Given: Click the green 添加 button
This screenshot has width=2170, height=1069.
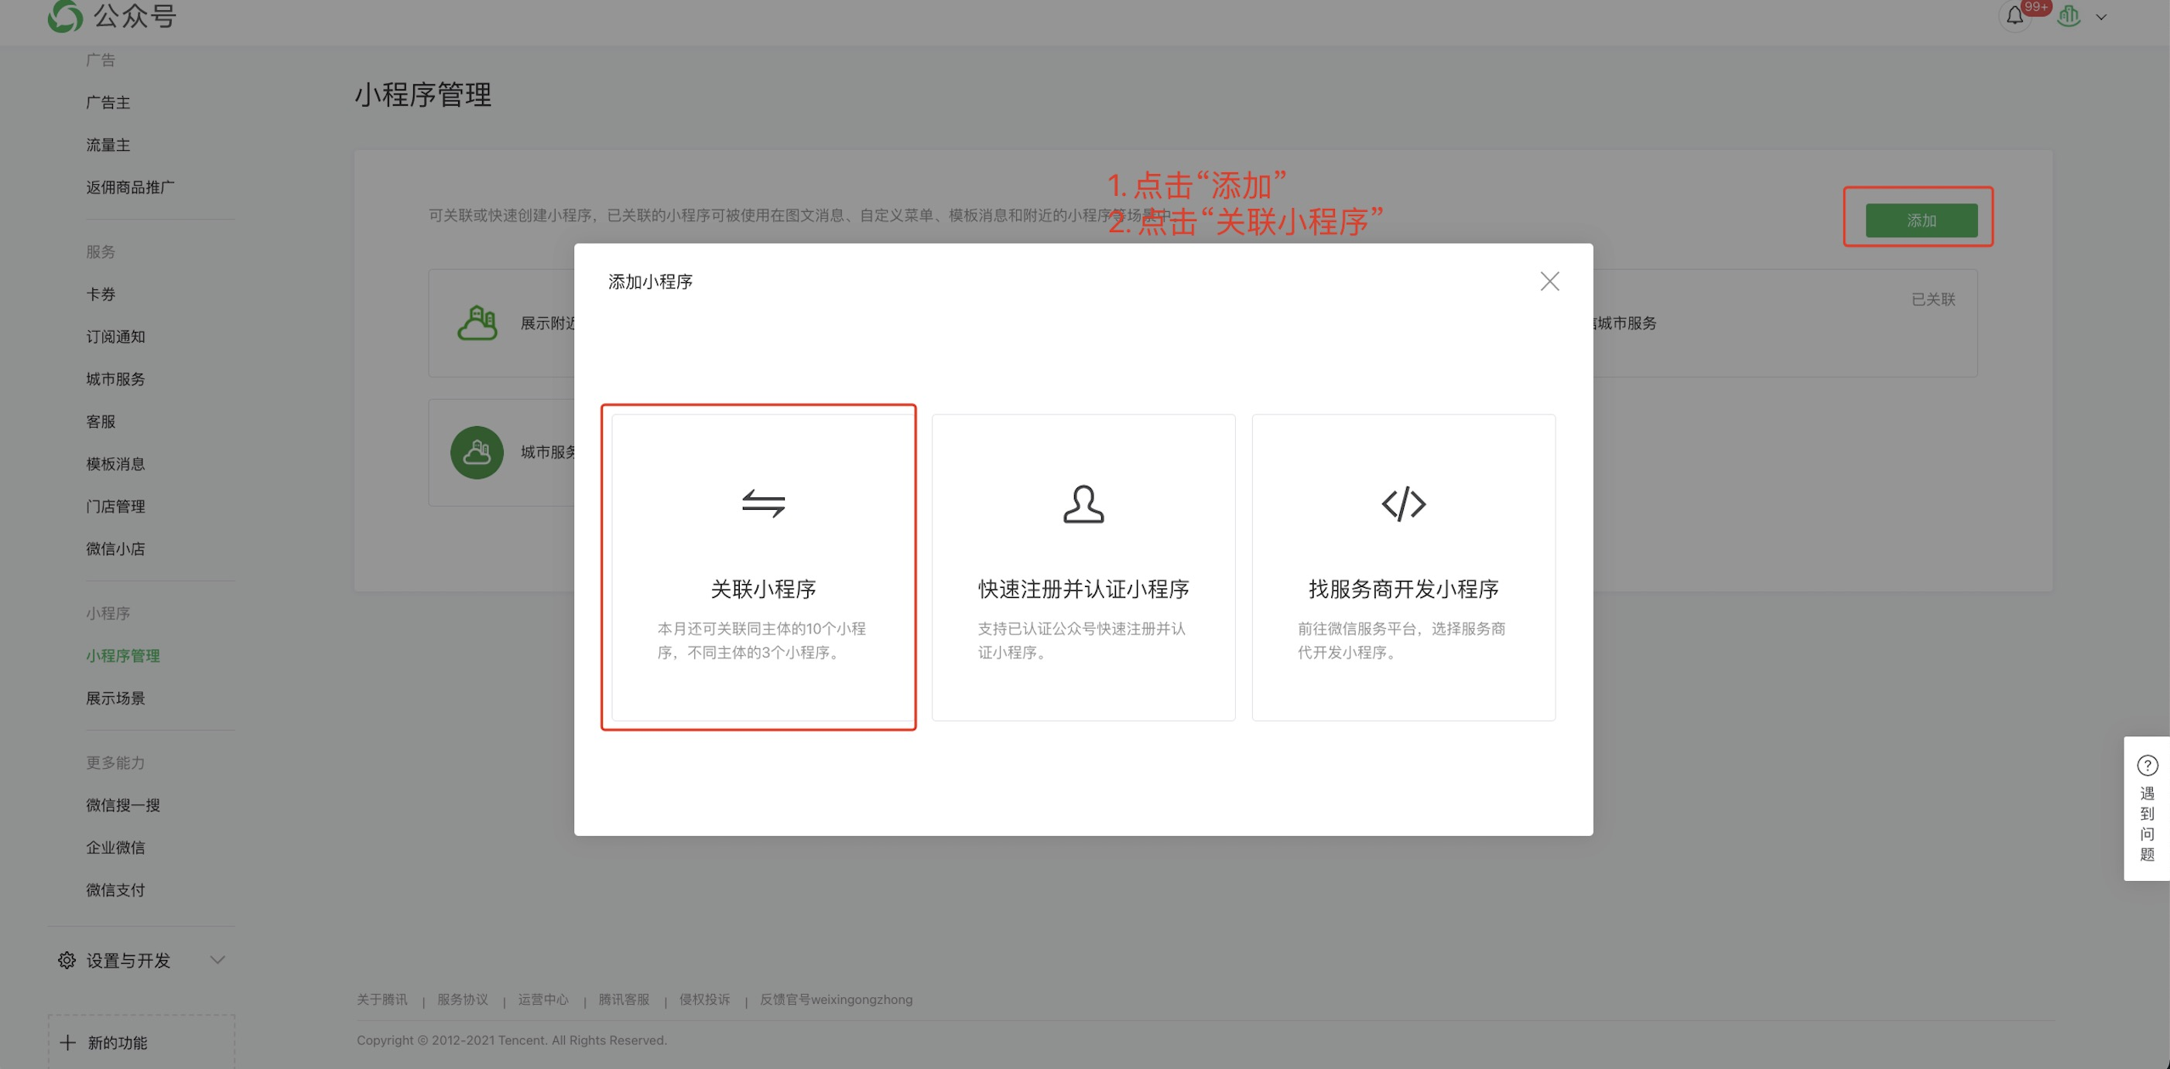Looking at the screenshot, I should 1921,220.
